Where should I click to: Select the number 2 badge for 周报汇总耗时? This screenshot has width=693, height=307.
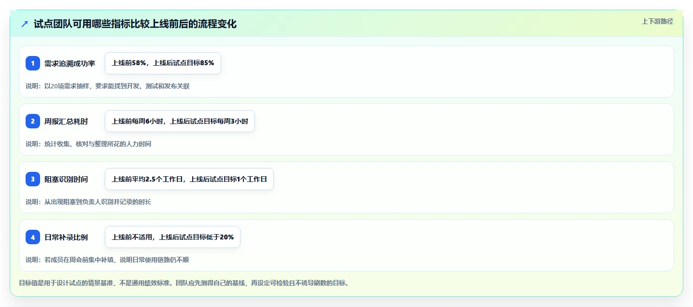pos(33,121)
